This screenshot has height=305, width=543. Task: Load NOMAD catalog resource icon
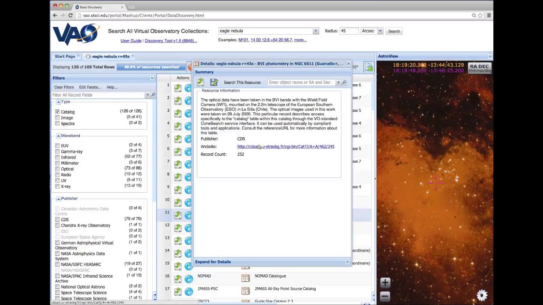point(178,278)
